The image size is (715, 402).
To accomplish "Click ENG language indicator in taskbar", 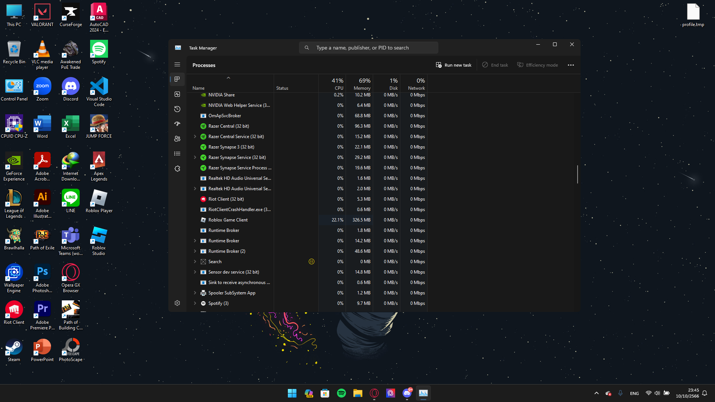I will [x=634, y=393].
